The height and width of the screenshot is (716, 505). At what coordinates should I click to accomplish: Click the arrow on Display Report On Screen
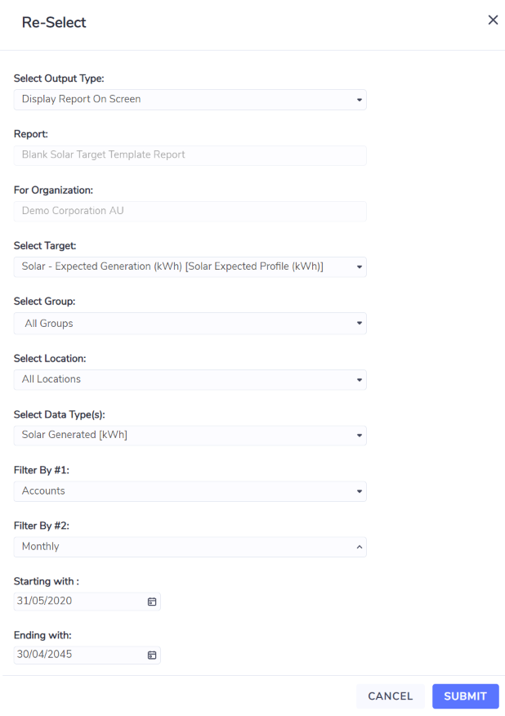(360, 100)
